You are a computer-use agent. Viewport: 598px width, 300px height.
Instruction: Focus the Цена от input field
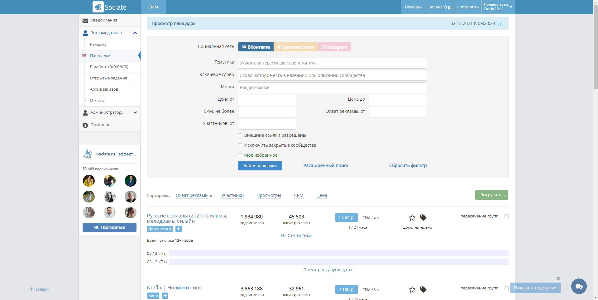click(267, 100)
